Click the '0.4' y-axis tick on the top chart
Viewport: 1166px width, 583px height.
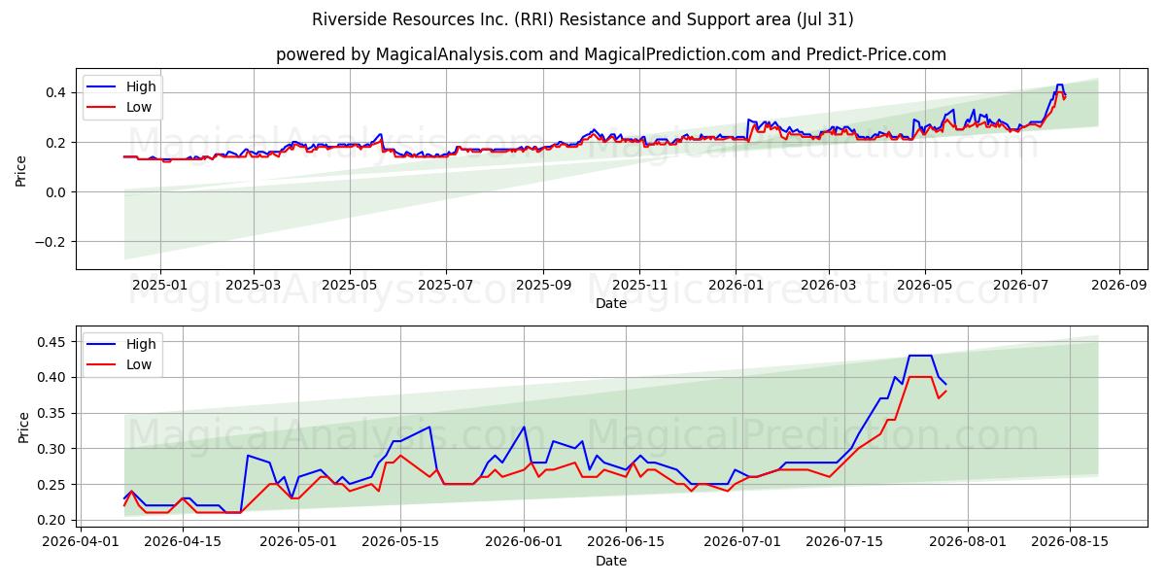[x=57, y=92]
